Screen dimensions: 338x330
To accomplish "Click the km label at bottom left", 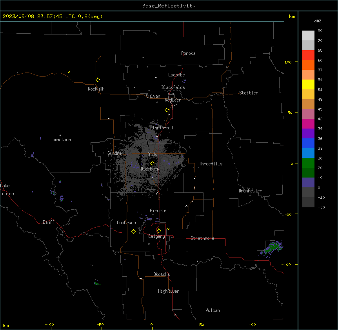I will [6, 326].
